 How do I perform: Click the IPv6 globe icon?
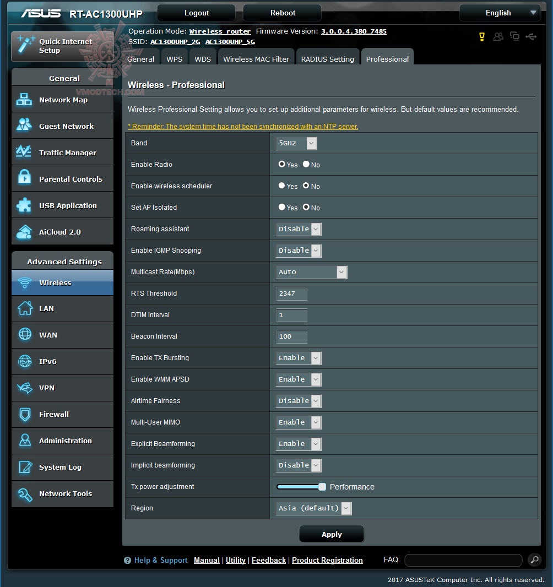click(x=25, y=361)
